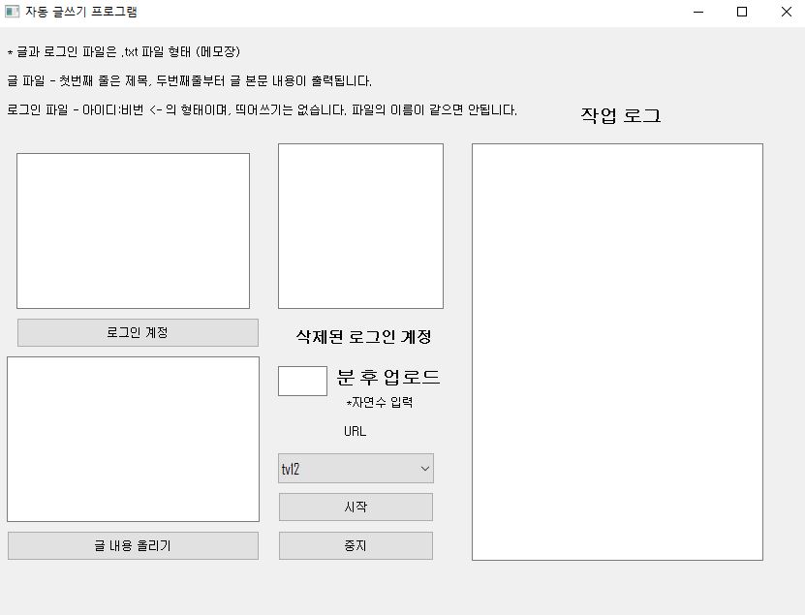Click inside the 작업 로그 output area
This screenshot has height=615, width=805.
point(617,352)
